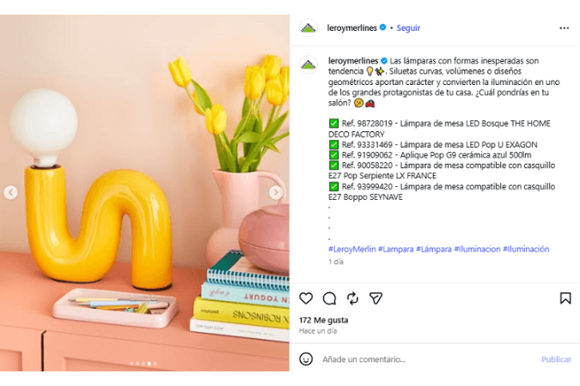Select the carousel pagination dots
580x386 pixels.
click(x=143, y=364)
